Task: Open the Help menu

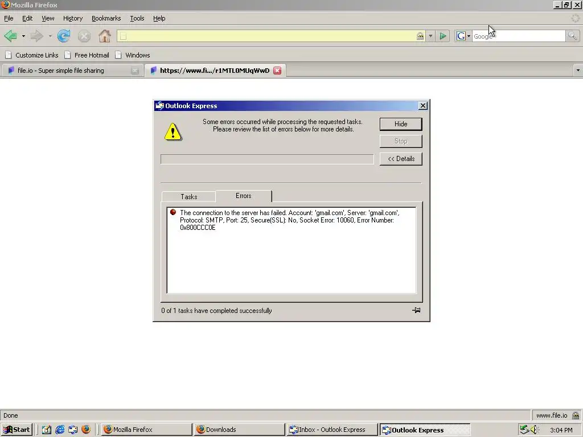Action: click(x=159, y=18)
